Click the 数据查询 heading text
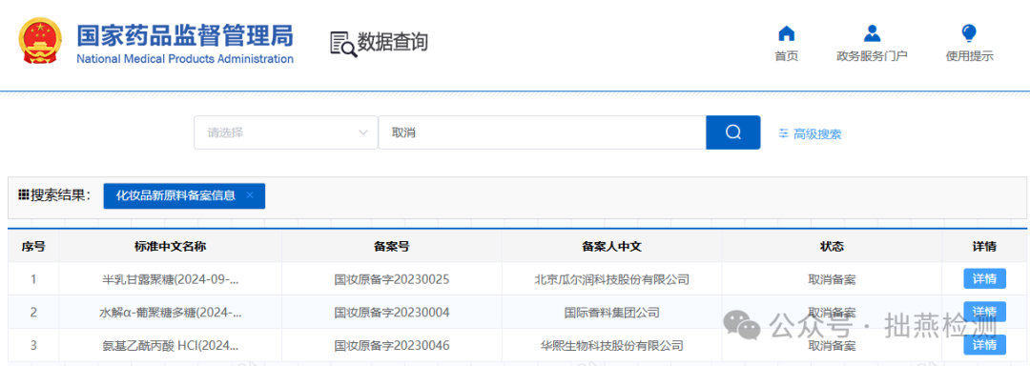 click(x=393, y=43)
